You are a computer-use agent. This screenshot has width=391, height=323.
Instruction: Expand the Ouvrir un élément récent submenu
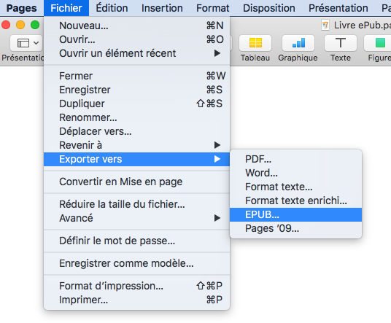click(136, 53)
